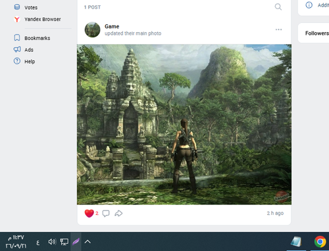
Task: Click the Ads megaphone icon
Action: 17,49
